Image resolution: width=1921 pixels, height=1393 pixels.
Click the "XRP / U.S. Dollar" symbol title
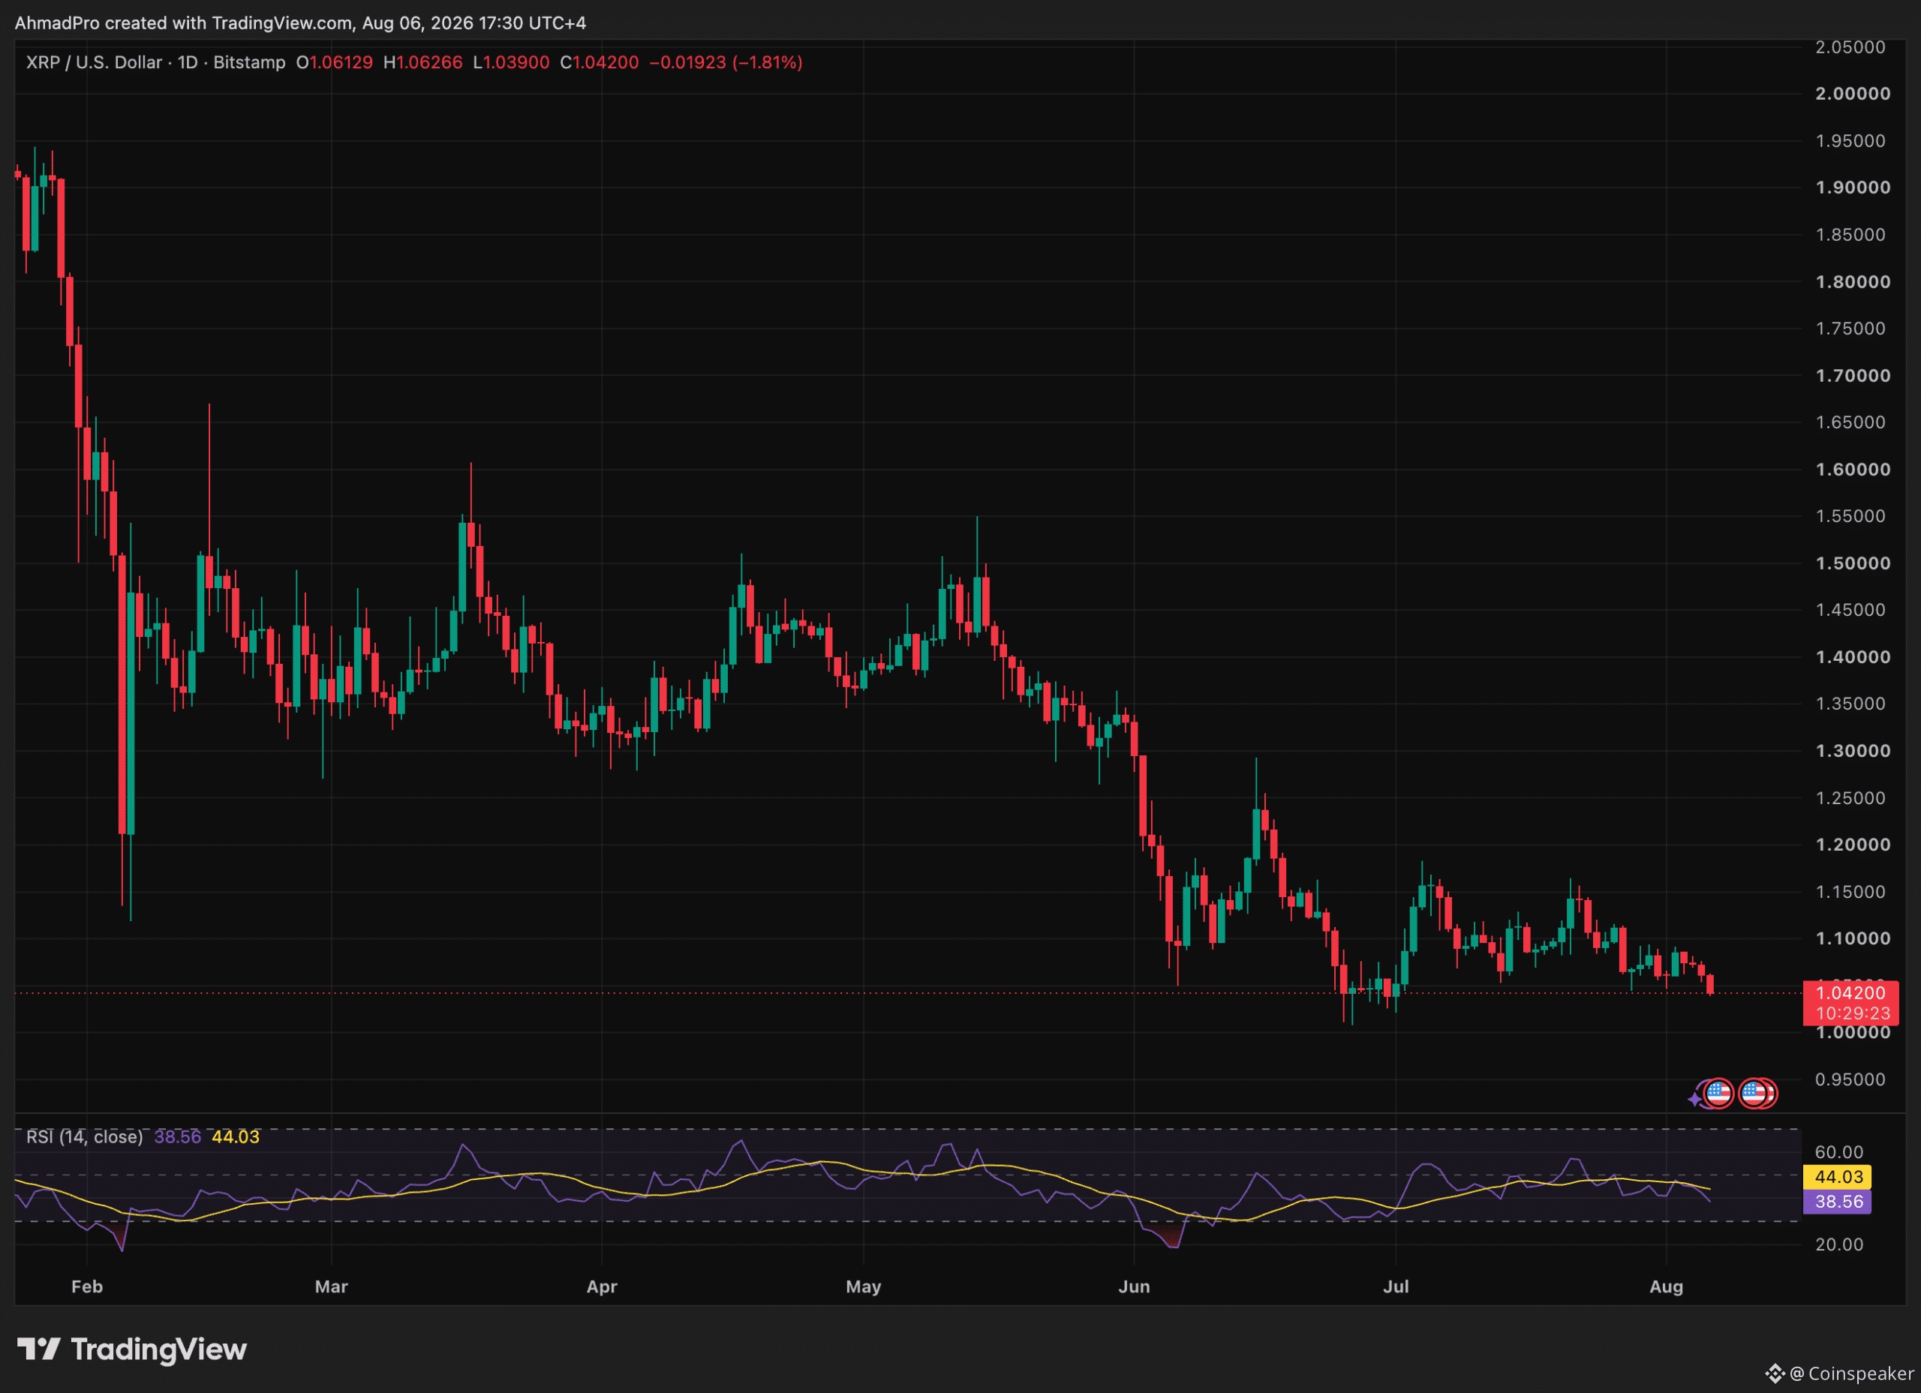pyautogui.click(x=94, y=63)
